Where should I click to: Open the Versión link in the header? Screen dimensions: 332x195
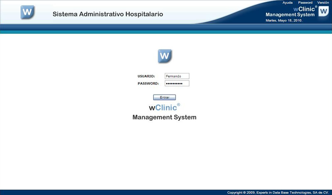323,2
